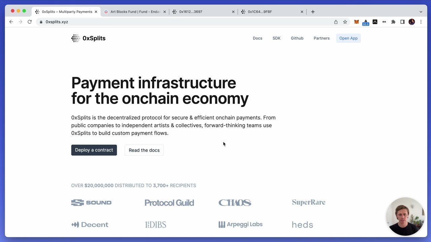Viewport: 431px width, 242px height.
Task: Open the Extensions puzzle piece menu
Action: pyautogui.click(x=393, y=22)
